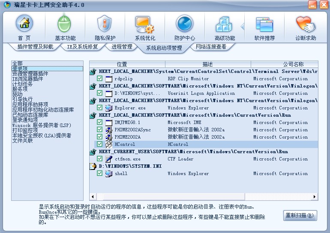Select 计划任务 category
The width and height of the screenshot is (330, 233).
pyautogui.click(x=22, y=84)
